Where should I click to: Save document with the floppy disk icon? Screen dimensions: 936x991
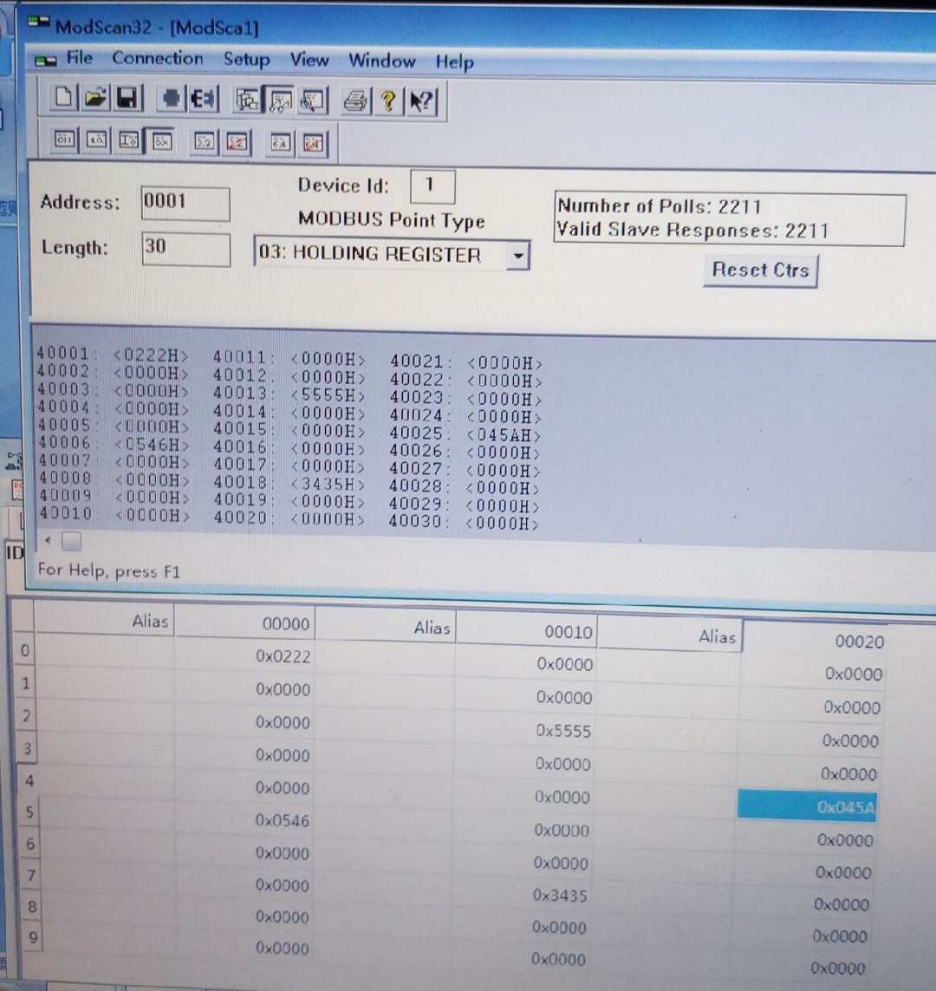(x=127, y=98)
